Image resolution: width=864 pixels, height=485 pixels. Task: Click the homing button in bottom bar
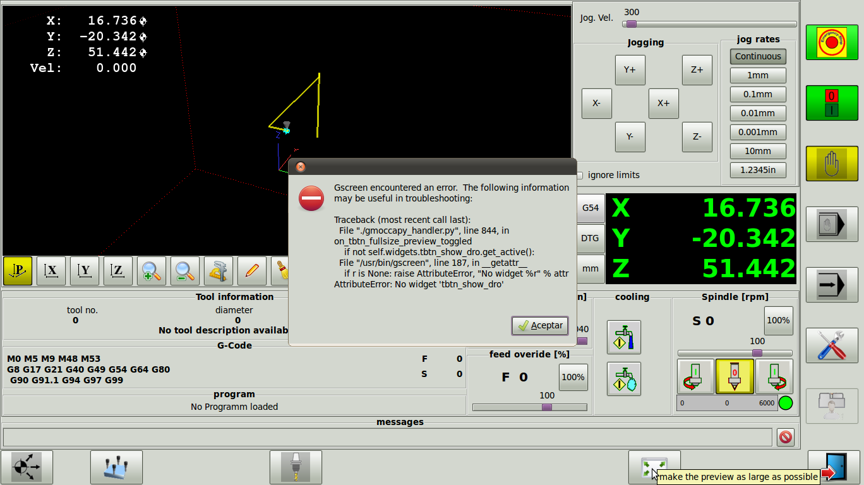(x=27, y=467)
